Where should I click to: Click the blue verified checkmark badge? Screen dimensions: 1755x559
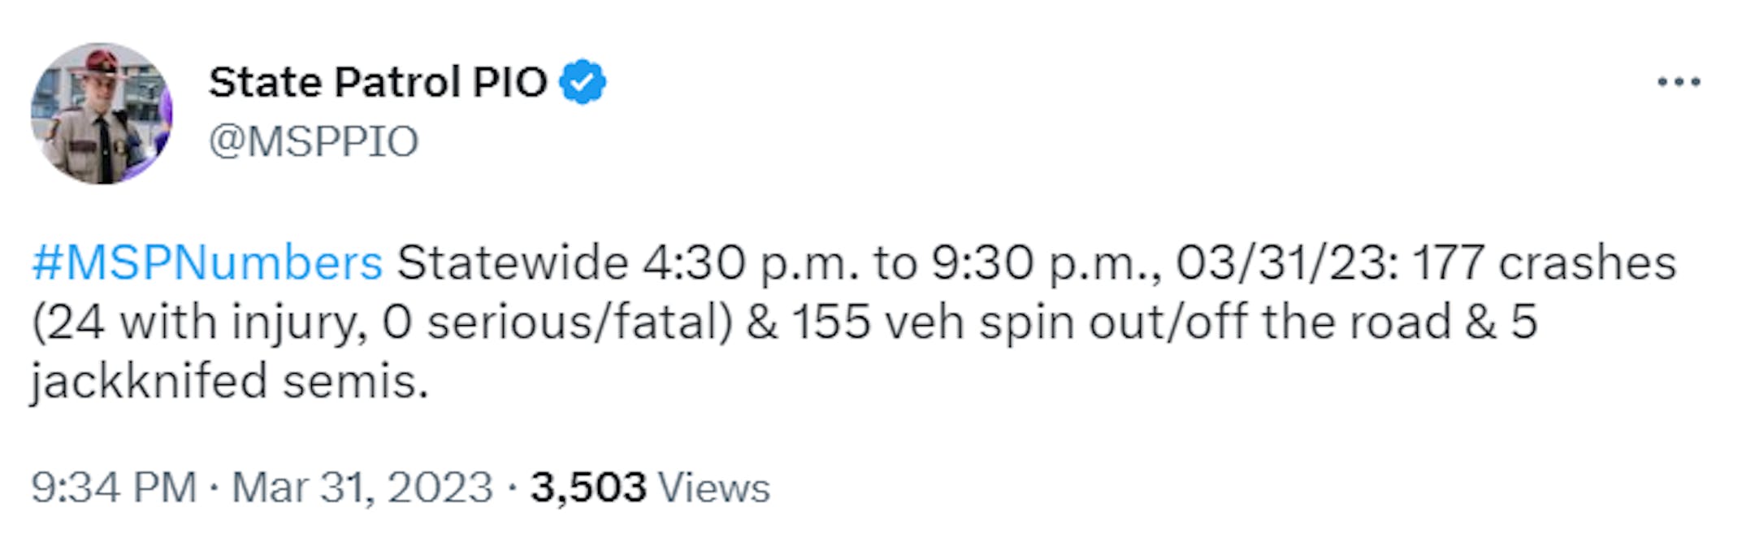(583, 81)
